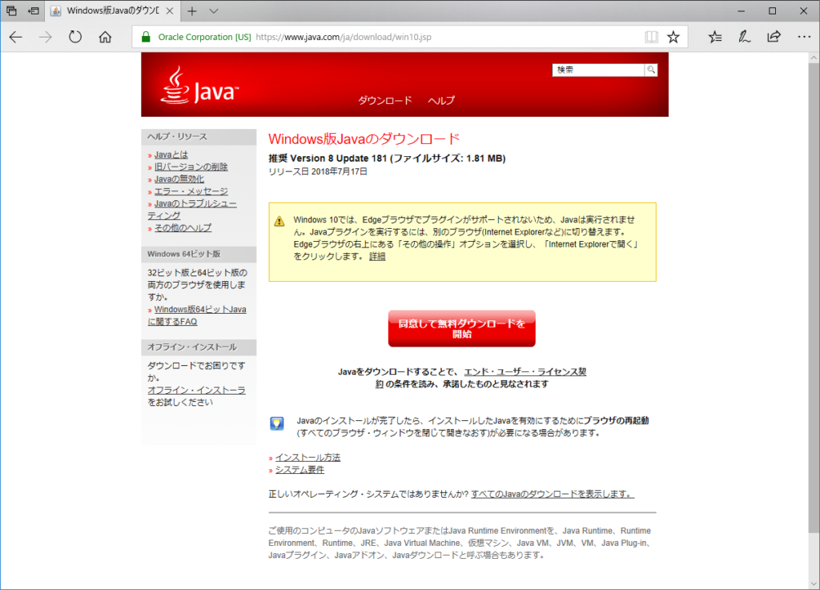Click the light bulb tip icon
The height and width of the screenshot is (590, 820).
[x=276, y=423]
